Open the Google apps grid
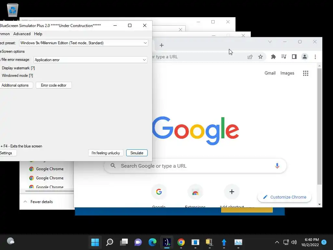This screenshot has height=250, width=333. pyautogui.click(x=306, y=73)
